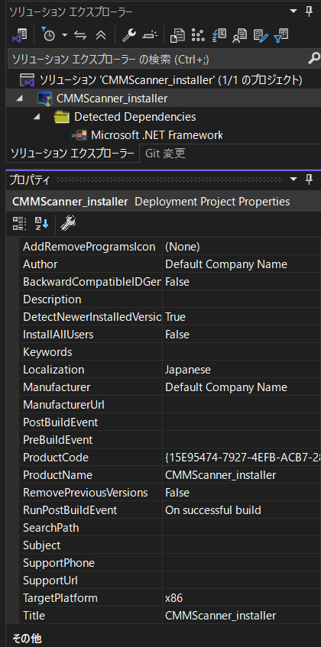
Task: Open the filter dropdown arrow beside the clock icon
Action: click(65, 35)
